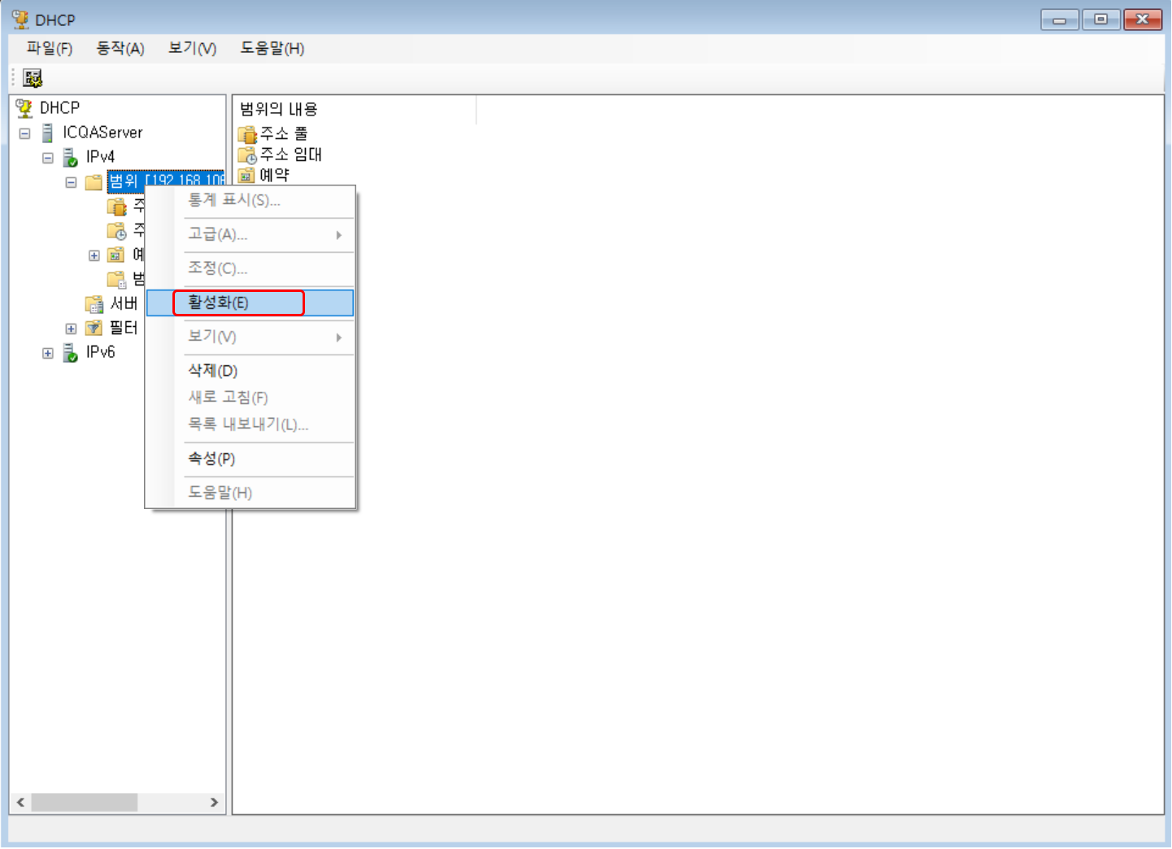Screen dimensions: 1172x849
Task: Open the 고급(A) submenu arrow
Action: (x=339, y=235)
